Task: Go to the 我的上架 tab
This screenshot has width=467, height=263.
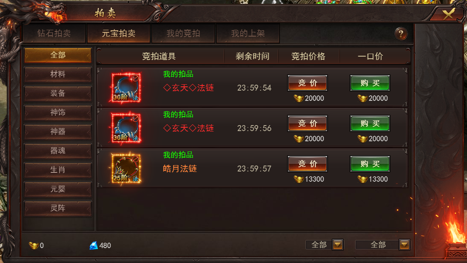Action: coord(248,33)
